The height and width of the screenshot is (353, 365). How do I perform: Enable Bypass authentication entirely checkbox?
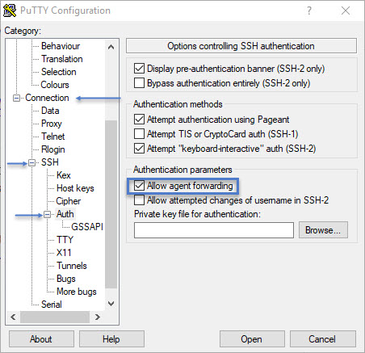139,83
